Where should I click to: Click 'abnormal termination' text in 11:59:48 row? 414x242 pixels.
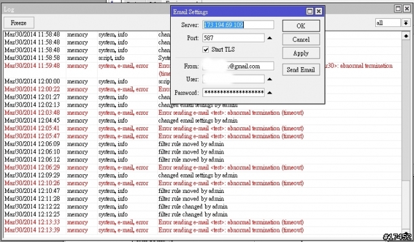pos(366,66)
